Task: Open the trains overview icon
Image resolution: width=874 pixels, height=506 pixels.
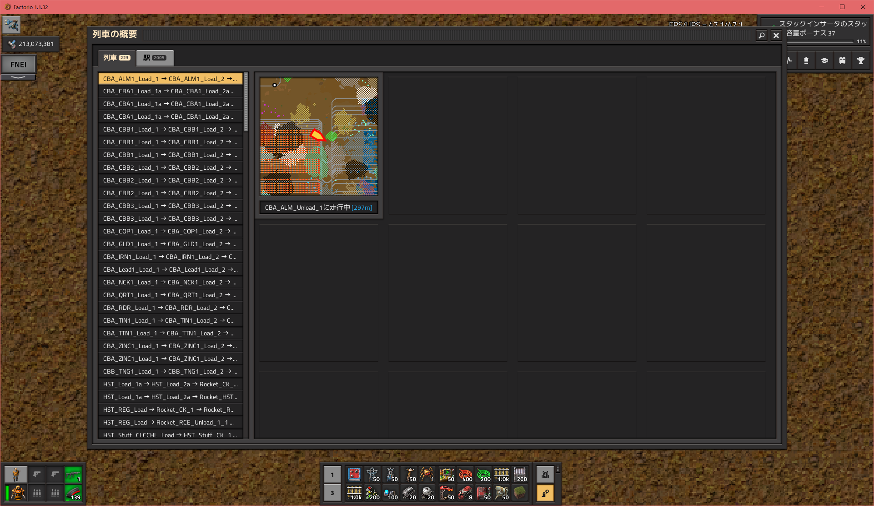Action: (843, 61)
